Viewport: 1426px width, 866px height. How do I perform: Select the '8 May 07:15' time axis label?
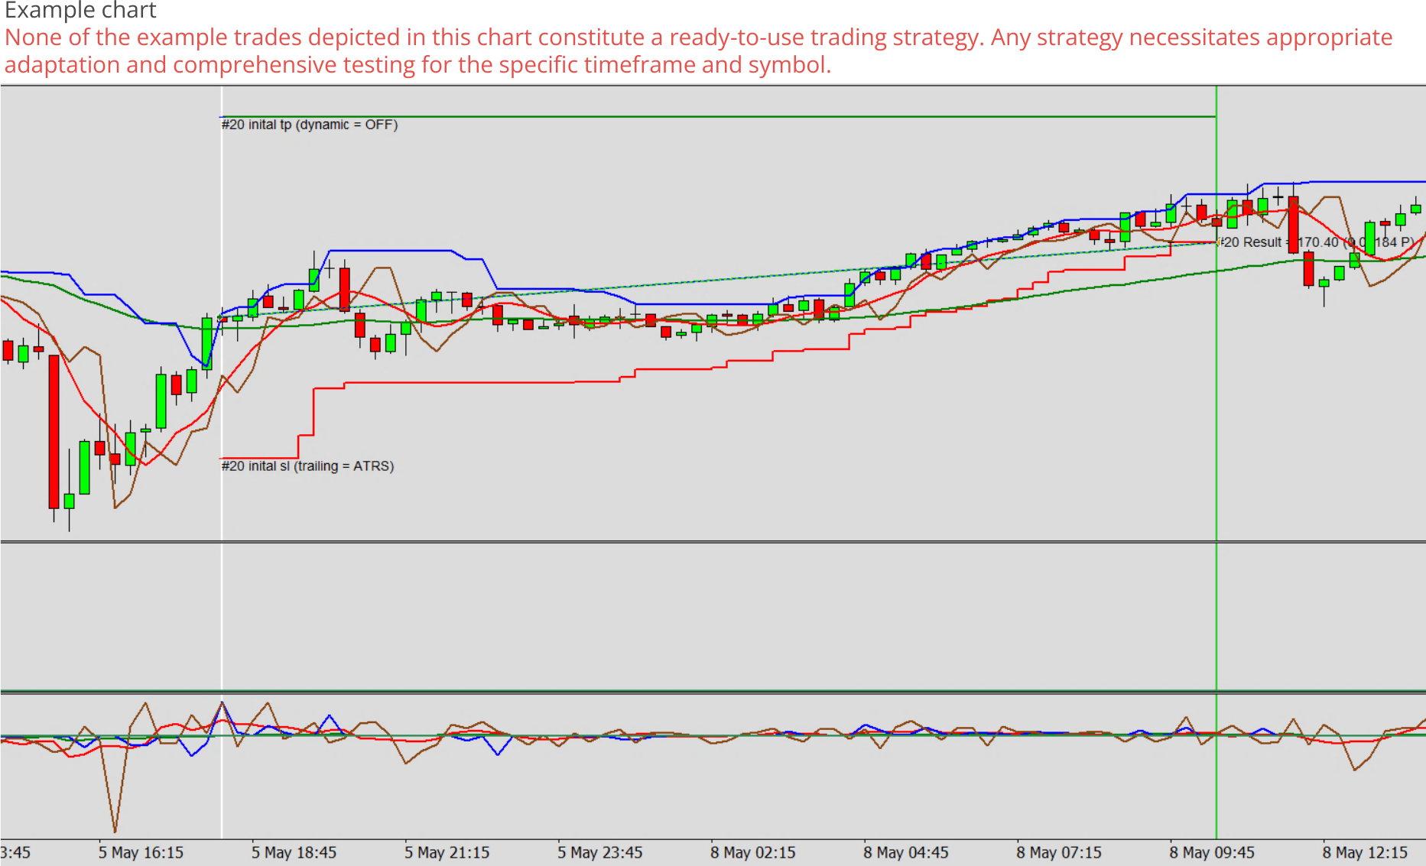point(1058,853)
